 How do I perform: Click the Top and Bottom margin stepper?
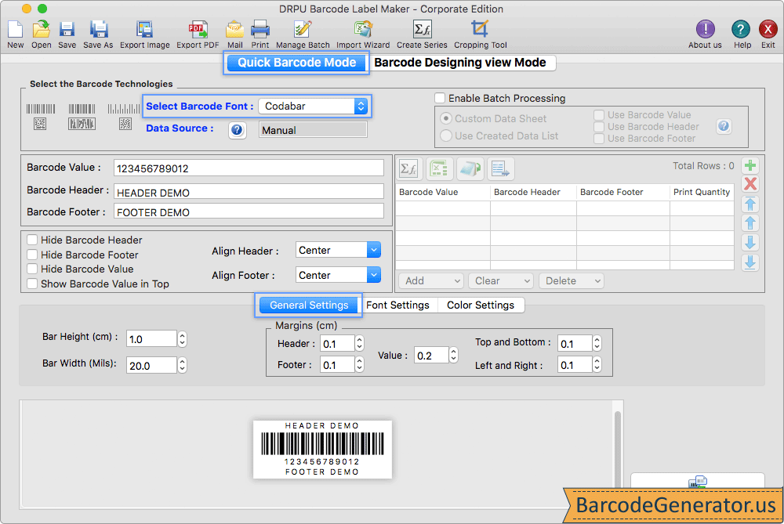click(597, 343)
